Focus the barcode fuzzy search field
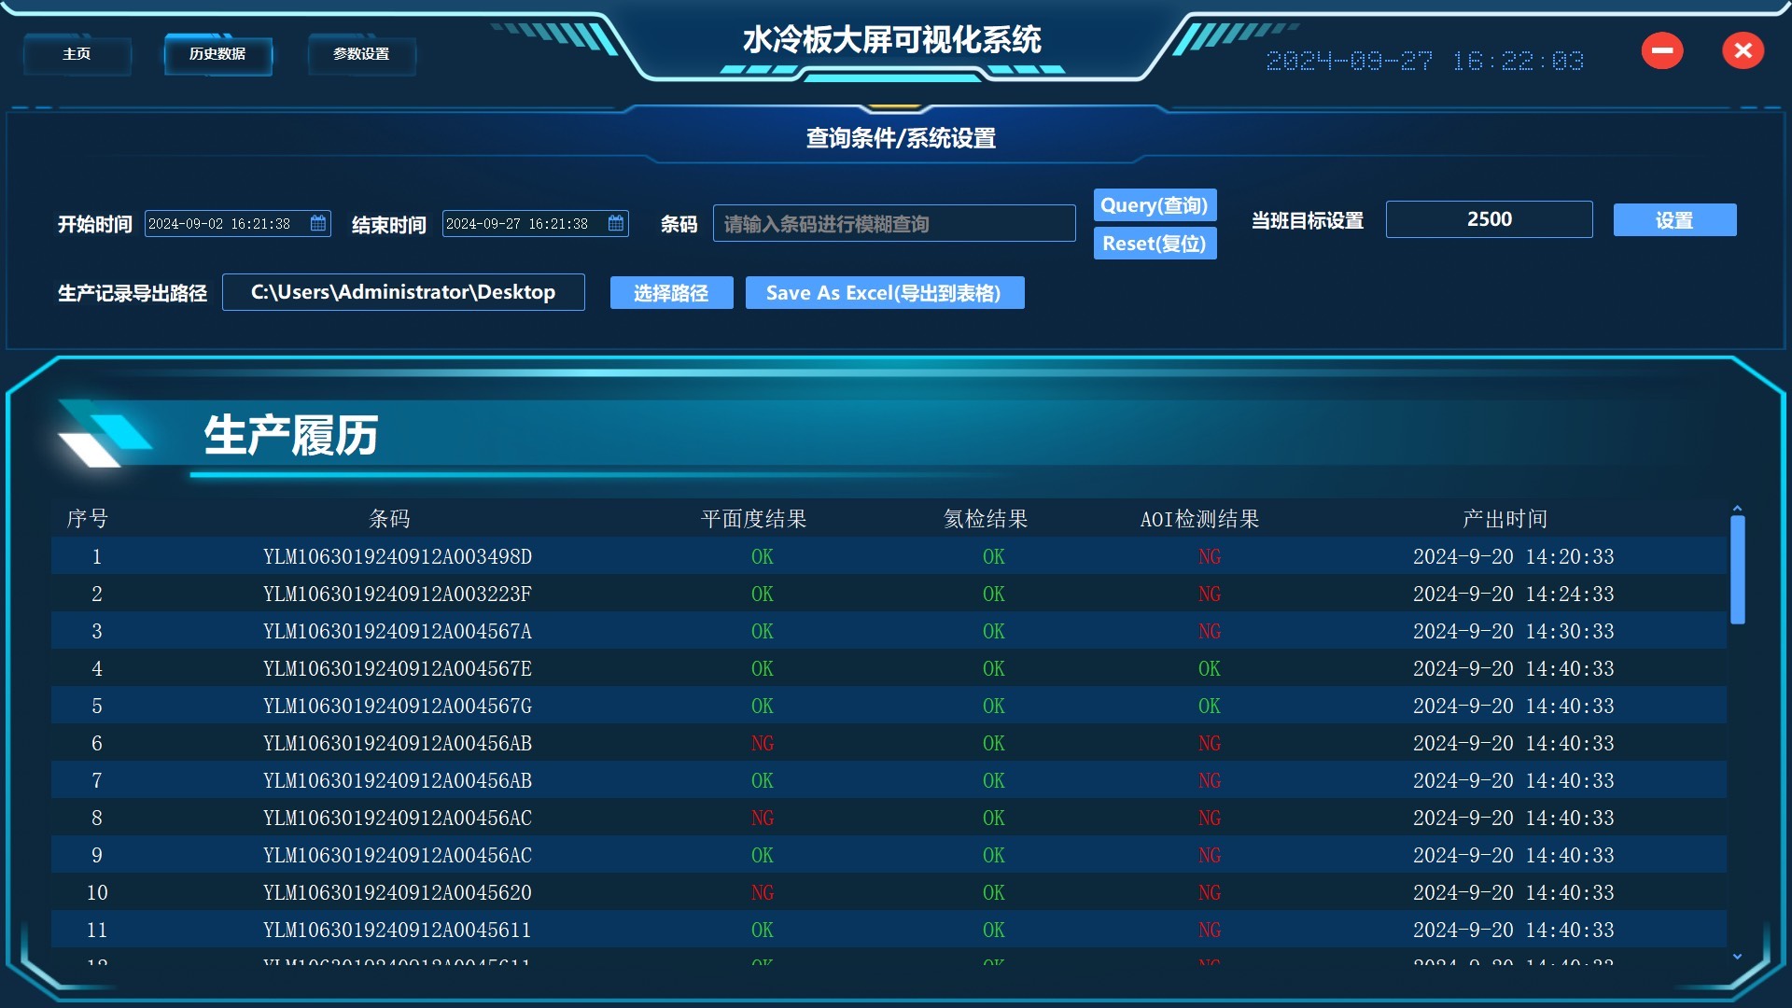Viewport: 1792px width, 1008px height. 893,224
